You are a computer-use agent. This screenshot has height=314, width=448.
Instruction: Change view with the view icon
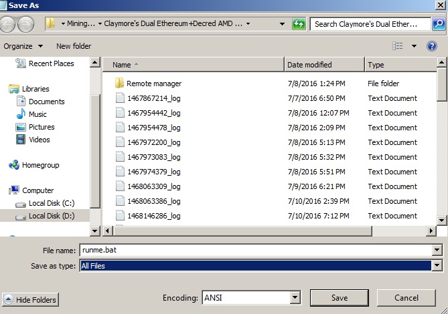point(397,46)
